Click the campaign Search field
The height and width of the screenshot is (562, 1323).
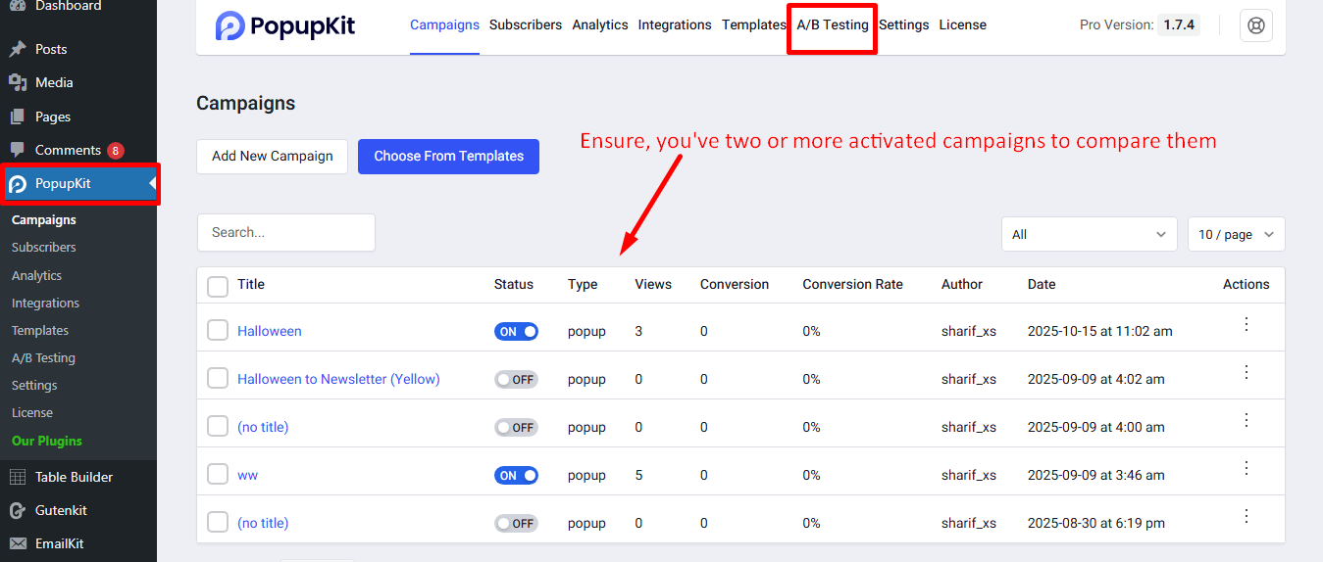[x=286, y=232]
